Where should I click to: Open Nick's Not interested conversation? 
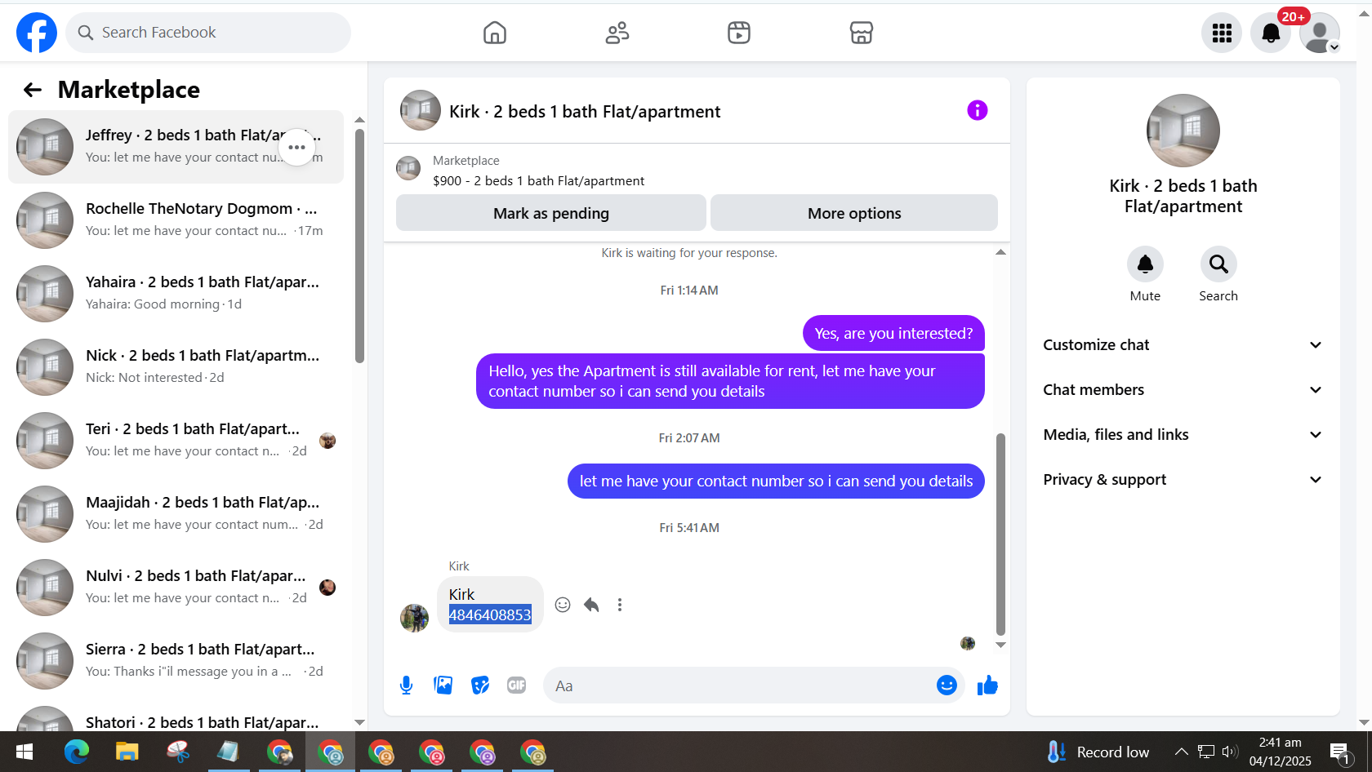click(176, 367)
